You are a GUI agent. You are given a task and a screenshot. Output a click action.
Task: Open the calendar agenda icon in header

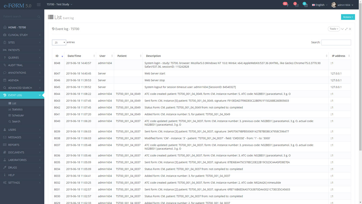click(305, 5)
